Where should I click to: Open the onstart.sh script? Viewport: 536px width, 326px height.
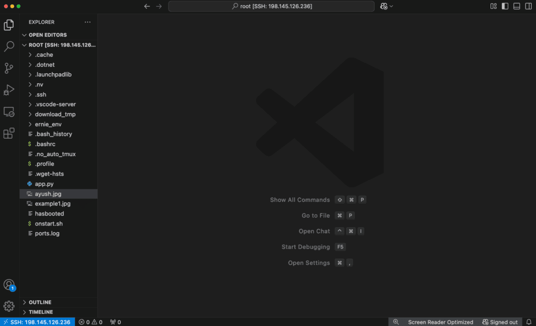[x=59, y=223]
